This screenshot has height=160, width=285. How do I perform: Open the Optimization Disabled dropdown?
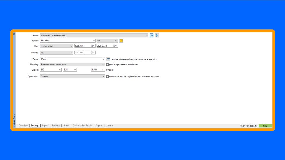[72, 76]
